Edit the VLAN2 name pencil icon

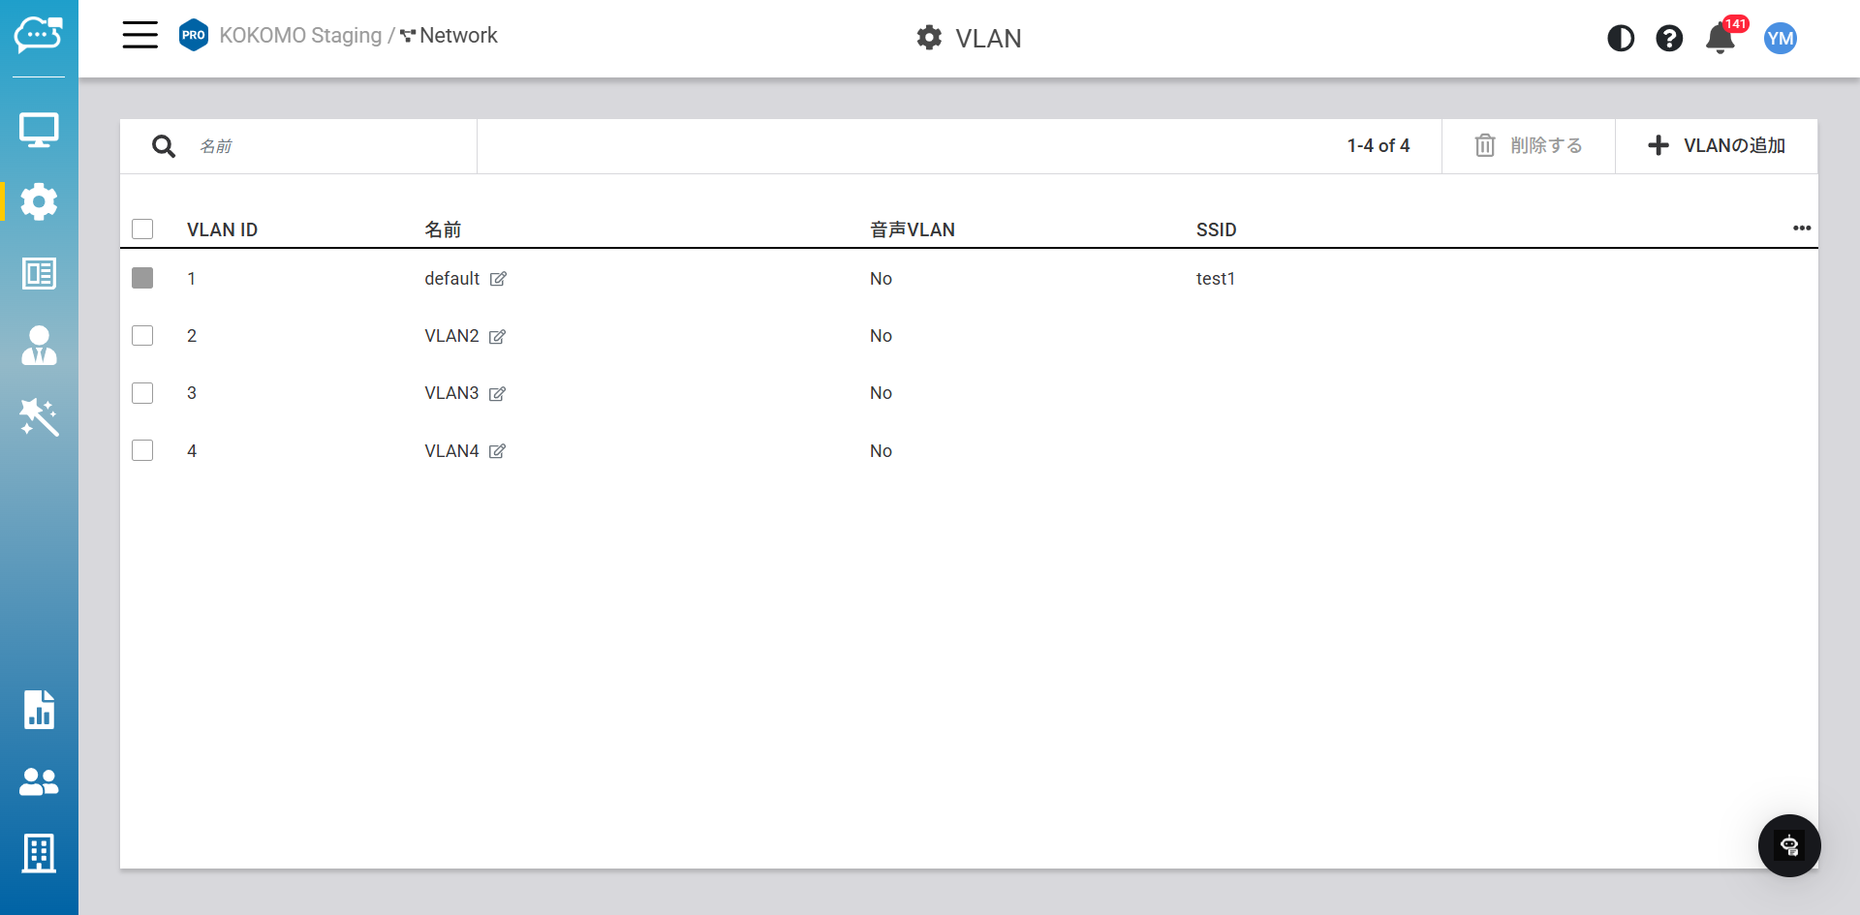pyautogui.click(x=498, y=337)
